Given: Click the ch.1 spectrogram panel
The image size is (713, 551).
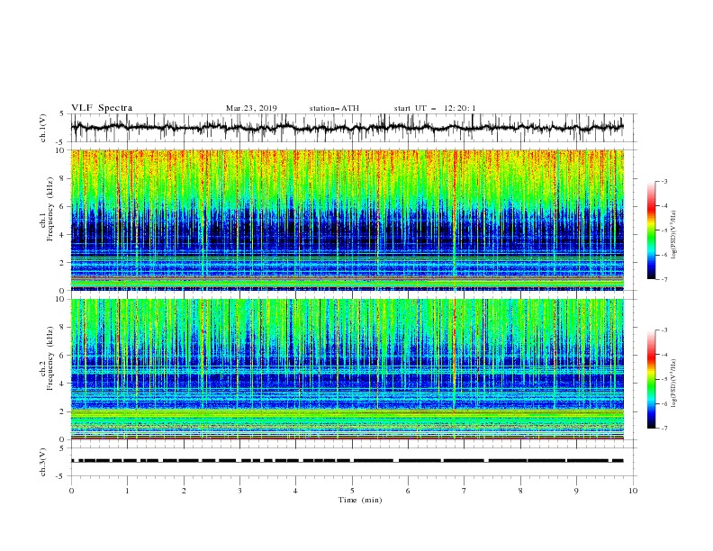Looking at the screenshot, I should click(347, 220).
